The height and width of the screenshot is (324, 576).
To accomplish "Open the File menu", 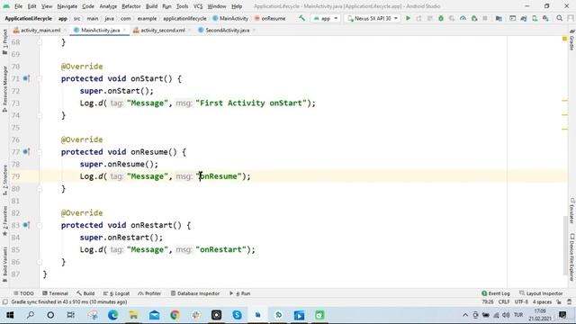I will click(18, 6).
